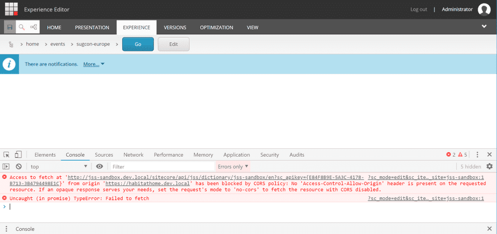Close the bottom Console drawer
Screen dimensions: 497x234
click(x=490, y=229)
